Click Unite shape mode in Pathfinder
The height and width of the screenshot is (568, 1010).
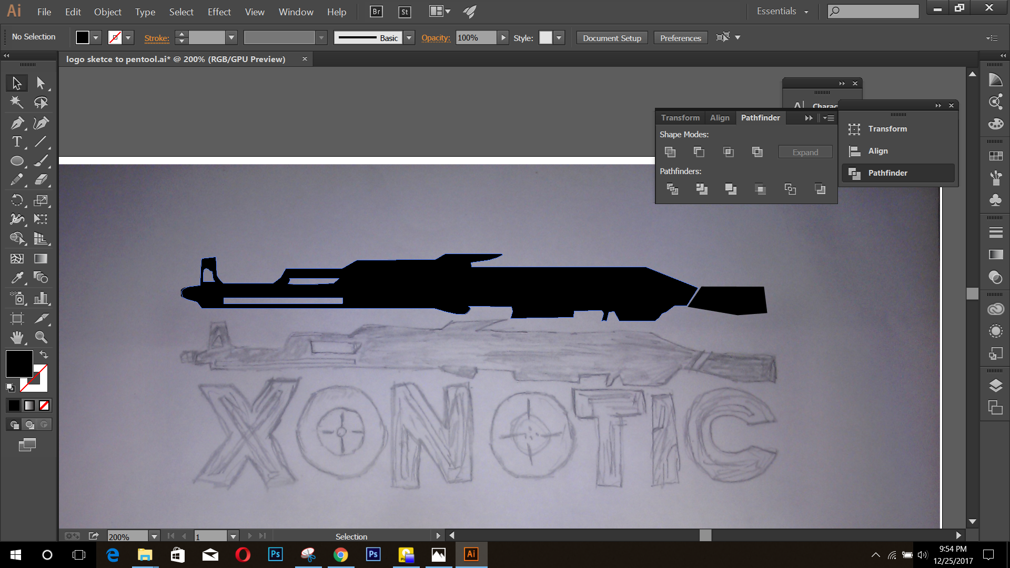coord(670,152)
